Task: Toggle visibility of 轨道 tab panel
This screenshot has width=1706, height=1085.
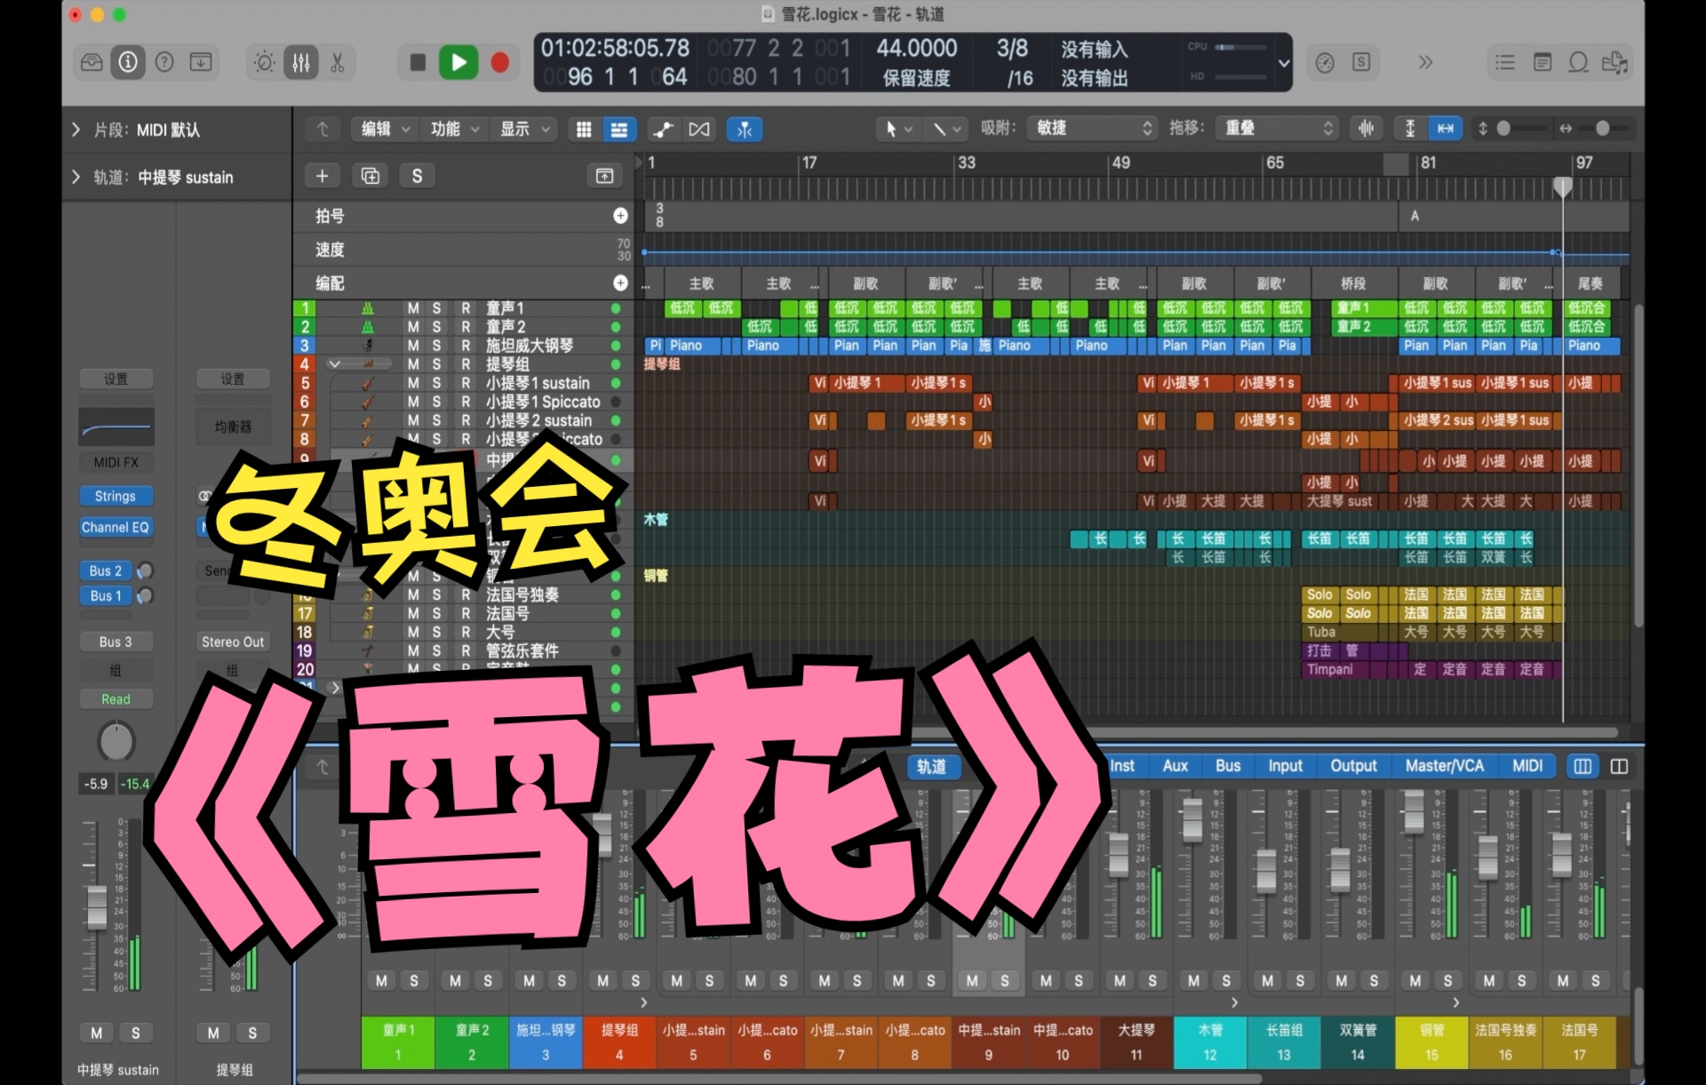Action: 931,766
